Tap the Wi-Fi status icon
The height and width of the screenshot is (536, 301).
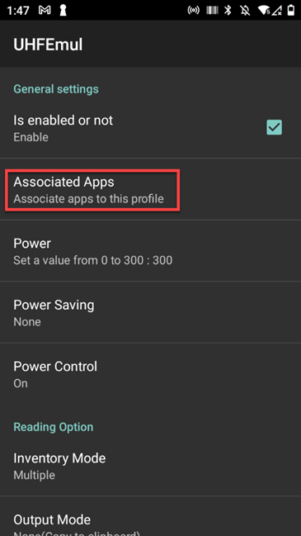click(264, 10)
